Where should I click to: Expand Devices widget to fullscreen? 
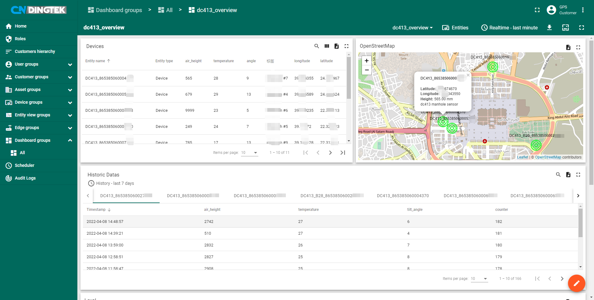pos(346,46)
